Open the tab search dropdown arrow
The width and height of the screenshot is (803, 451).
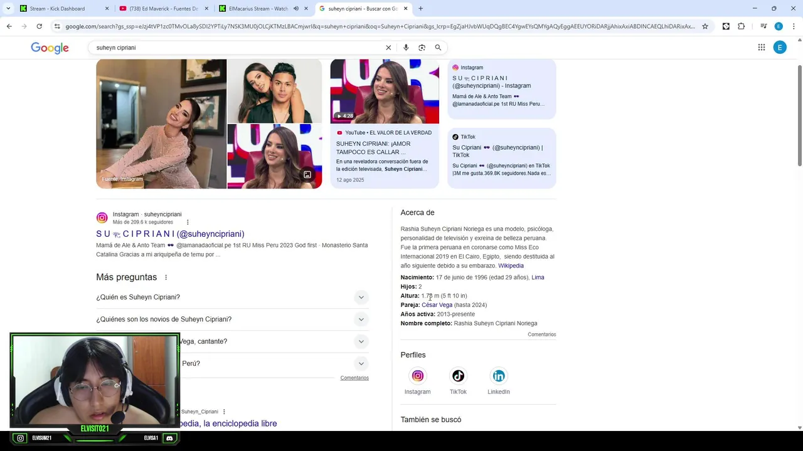coord(8,9)
